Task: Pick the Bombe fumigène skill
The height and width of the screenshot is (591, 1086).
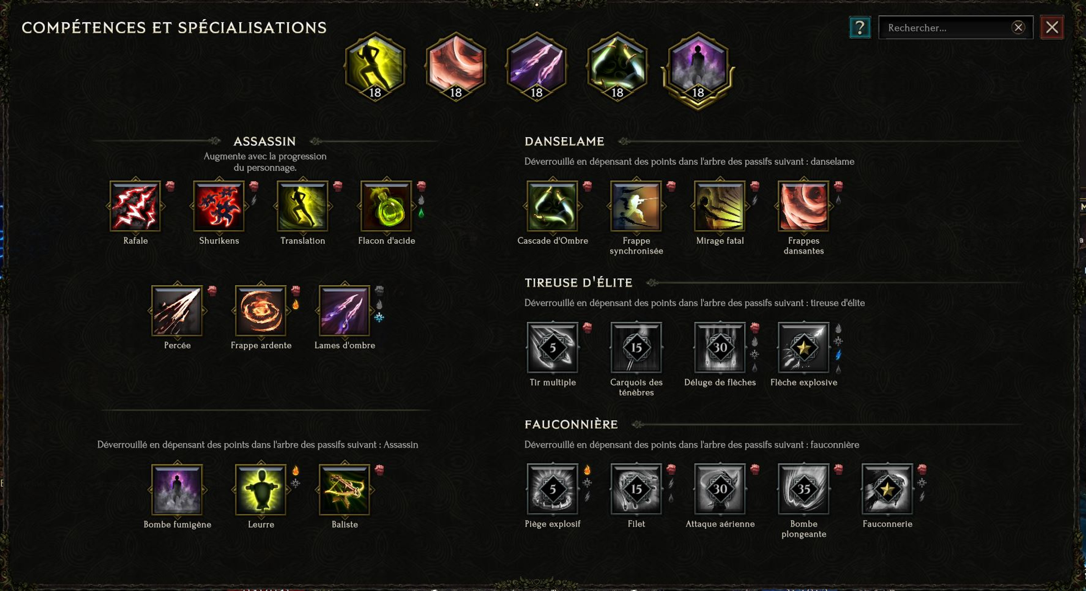Action: pyautogui.click(x=177, y=490)
